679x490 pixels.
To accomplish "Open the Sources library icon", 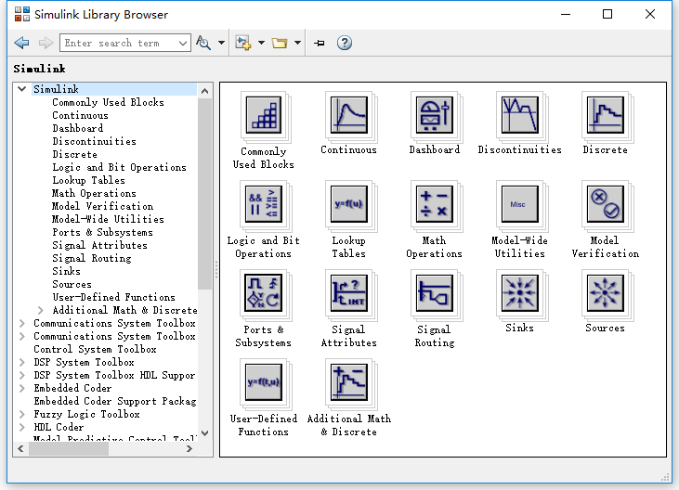I will point(605,292).
